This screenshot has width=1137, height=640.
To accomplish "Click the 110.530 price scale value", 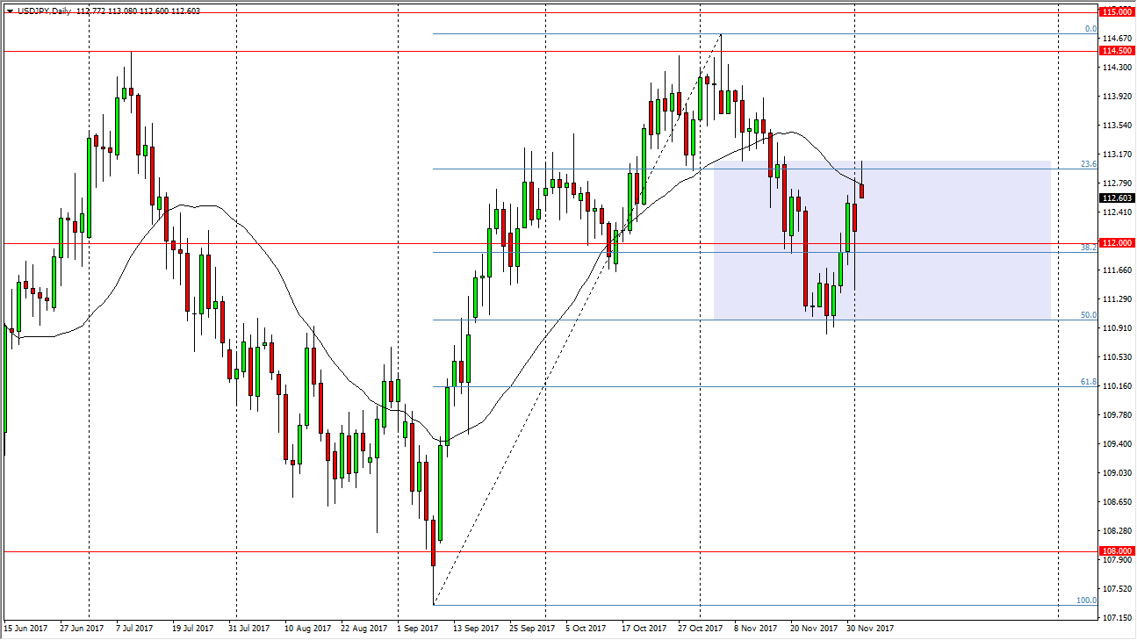I will coord(1119,357).
